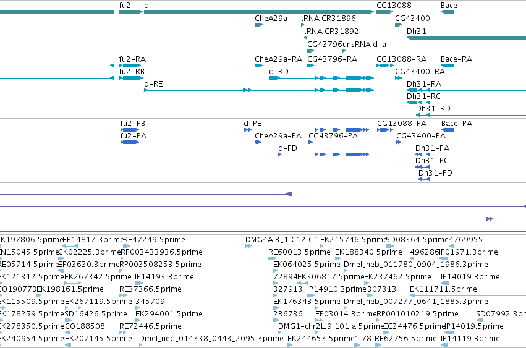This screenshot has height=348, width=526.
Task: Open the CG43796-PA protein label
Action: tap(333, 136)
